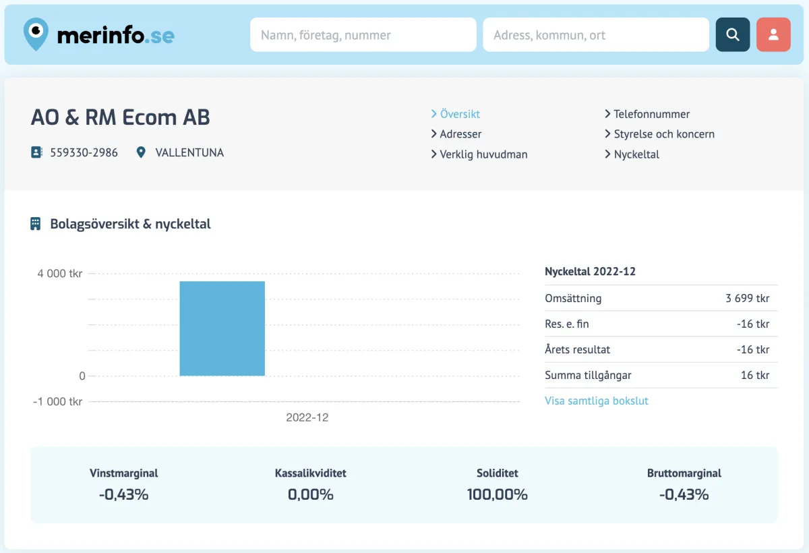This screenshot has width=809, height=553.
Task: Click the Vinstmarginal label
Action: click(124, 473)
